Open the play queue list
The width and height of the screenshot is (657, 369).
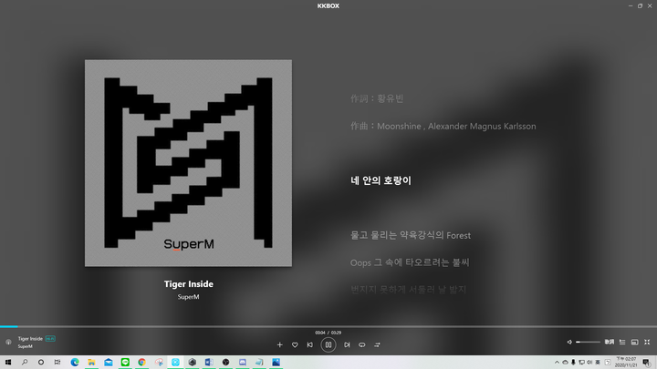coord(622,343)
